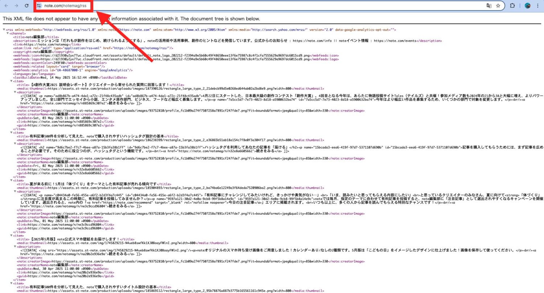Image resolution: width=544 pixels, height=293 pixels.
Task: Collapse the first item node
Action: point(11,81)
